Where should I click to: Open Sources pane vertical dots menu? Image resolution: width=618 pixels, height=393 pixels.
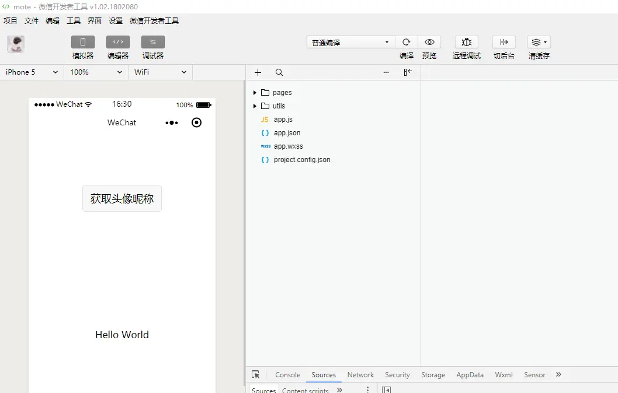coord(367,390)
